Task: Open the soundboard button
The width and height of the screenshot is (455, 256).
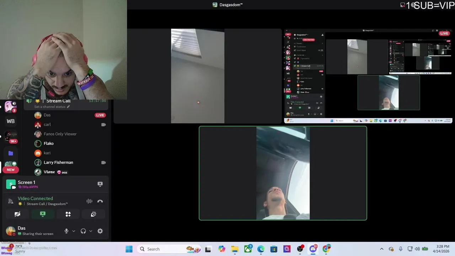Action: (x=93, y=214)
